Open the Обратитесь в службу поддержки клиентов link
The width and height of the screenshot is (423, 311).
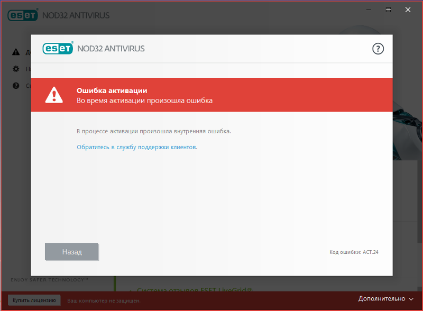coord(137,147)
